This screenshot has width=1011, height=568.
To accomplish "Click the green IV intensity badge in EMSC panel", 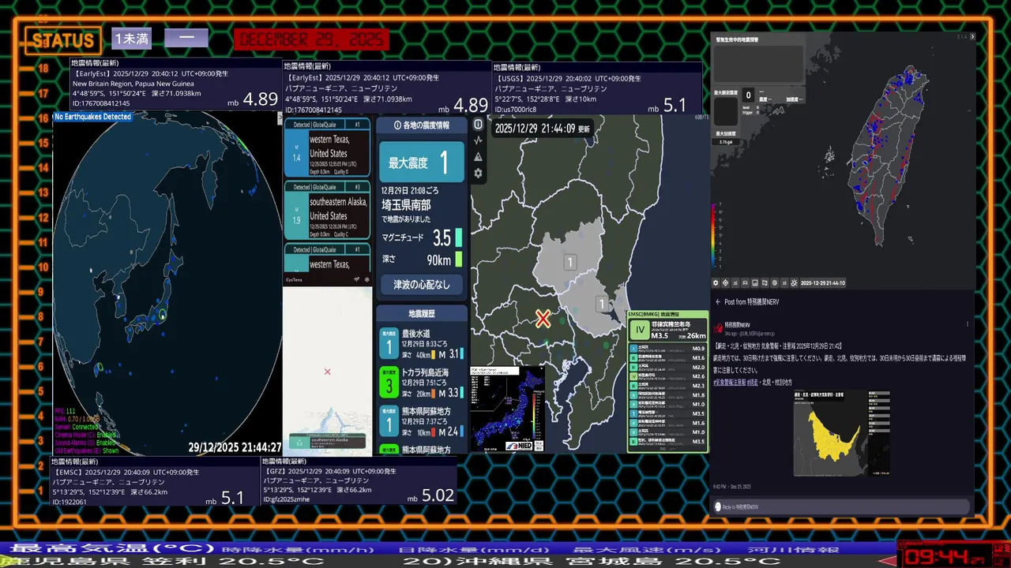I will coord(640,330).
